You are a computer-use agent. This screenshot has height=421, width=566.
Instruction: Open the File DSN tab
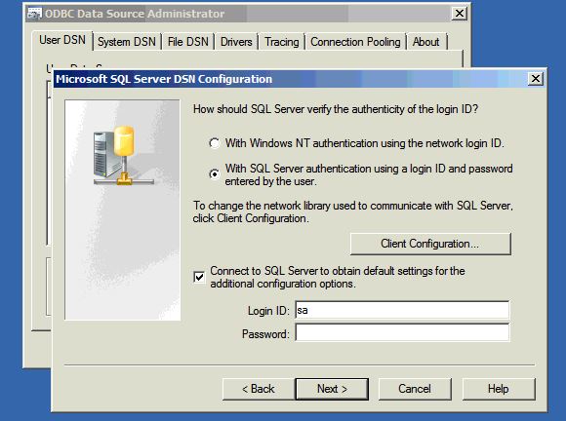coord(188,42)
